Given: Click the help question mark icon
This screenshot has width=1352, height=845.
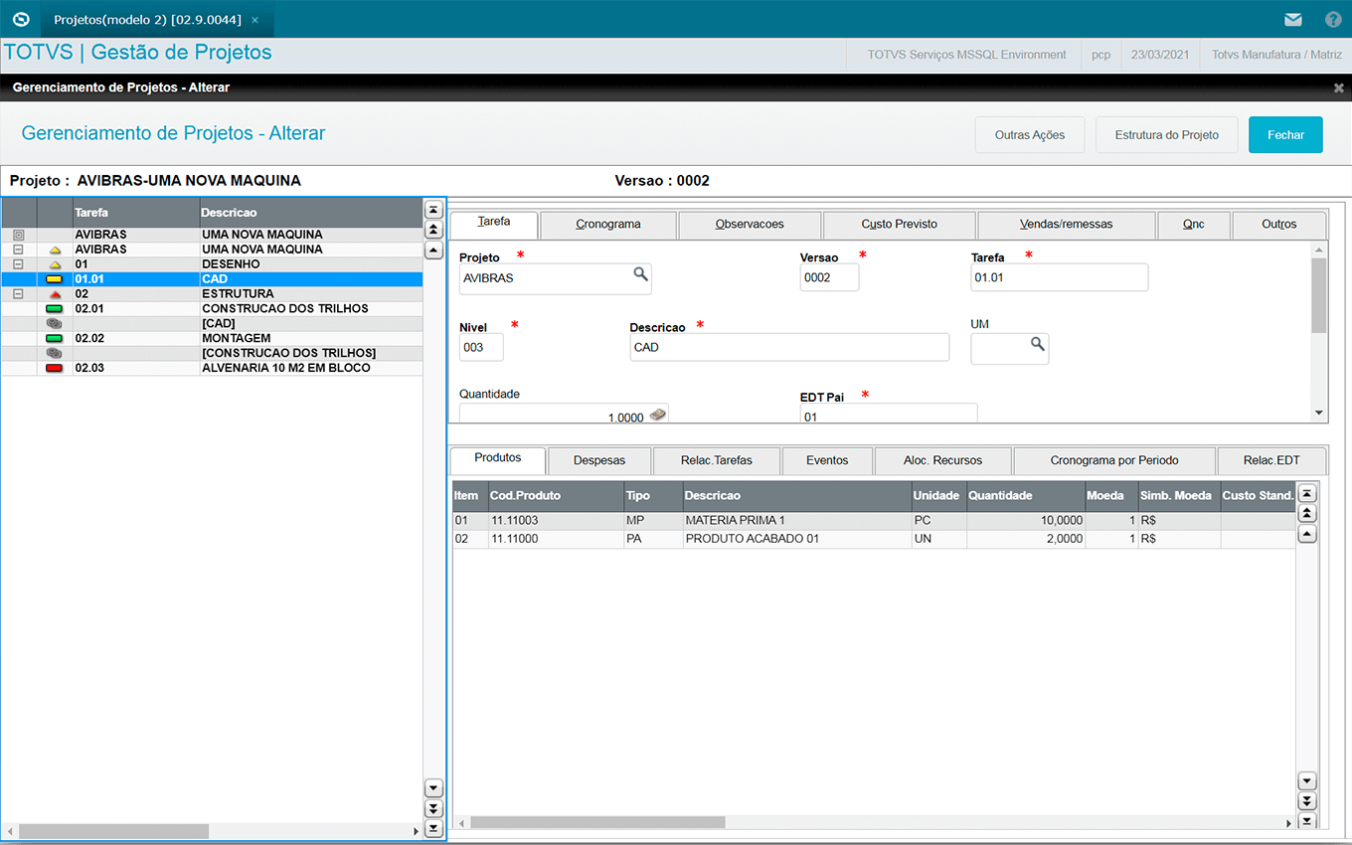Looking at the screenshot, I should pos(1333,19).
